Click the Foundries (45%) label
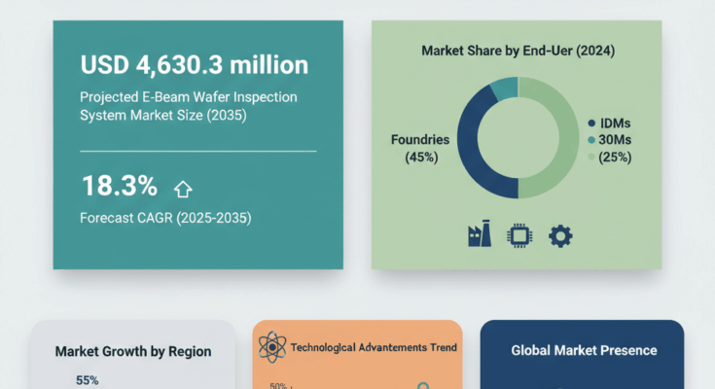715x389 pixels. click(x=418, y=148)
